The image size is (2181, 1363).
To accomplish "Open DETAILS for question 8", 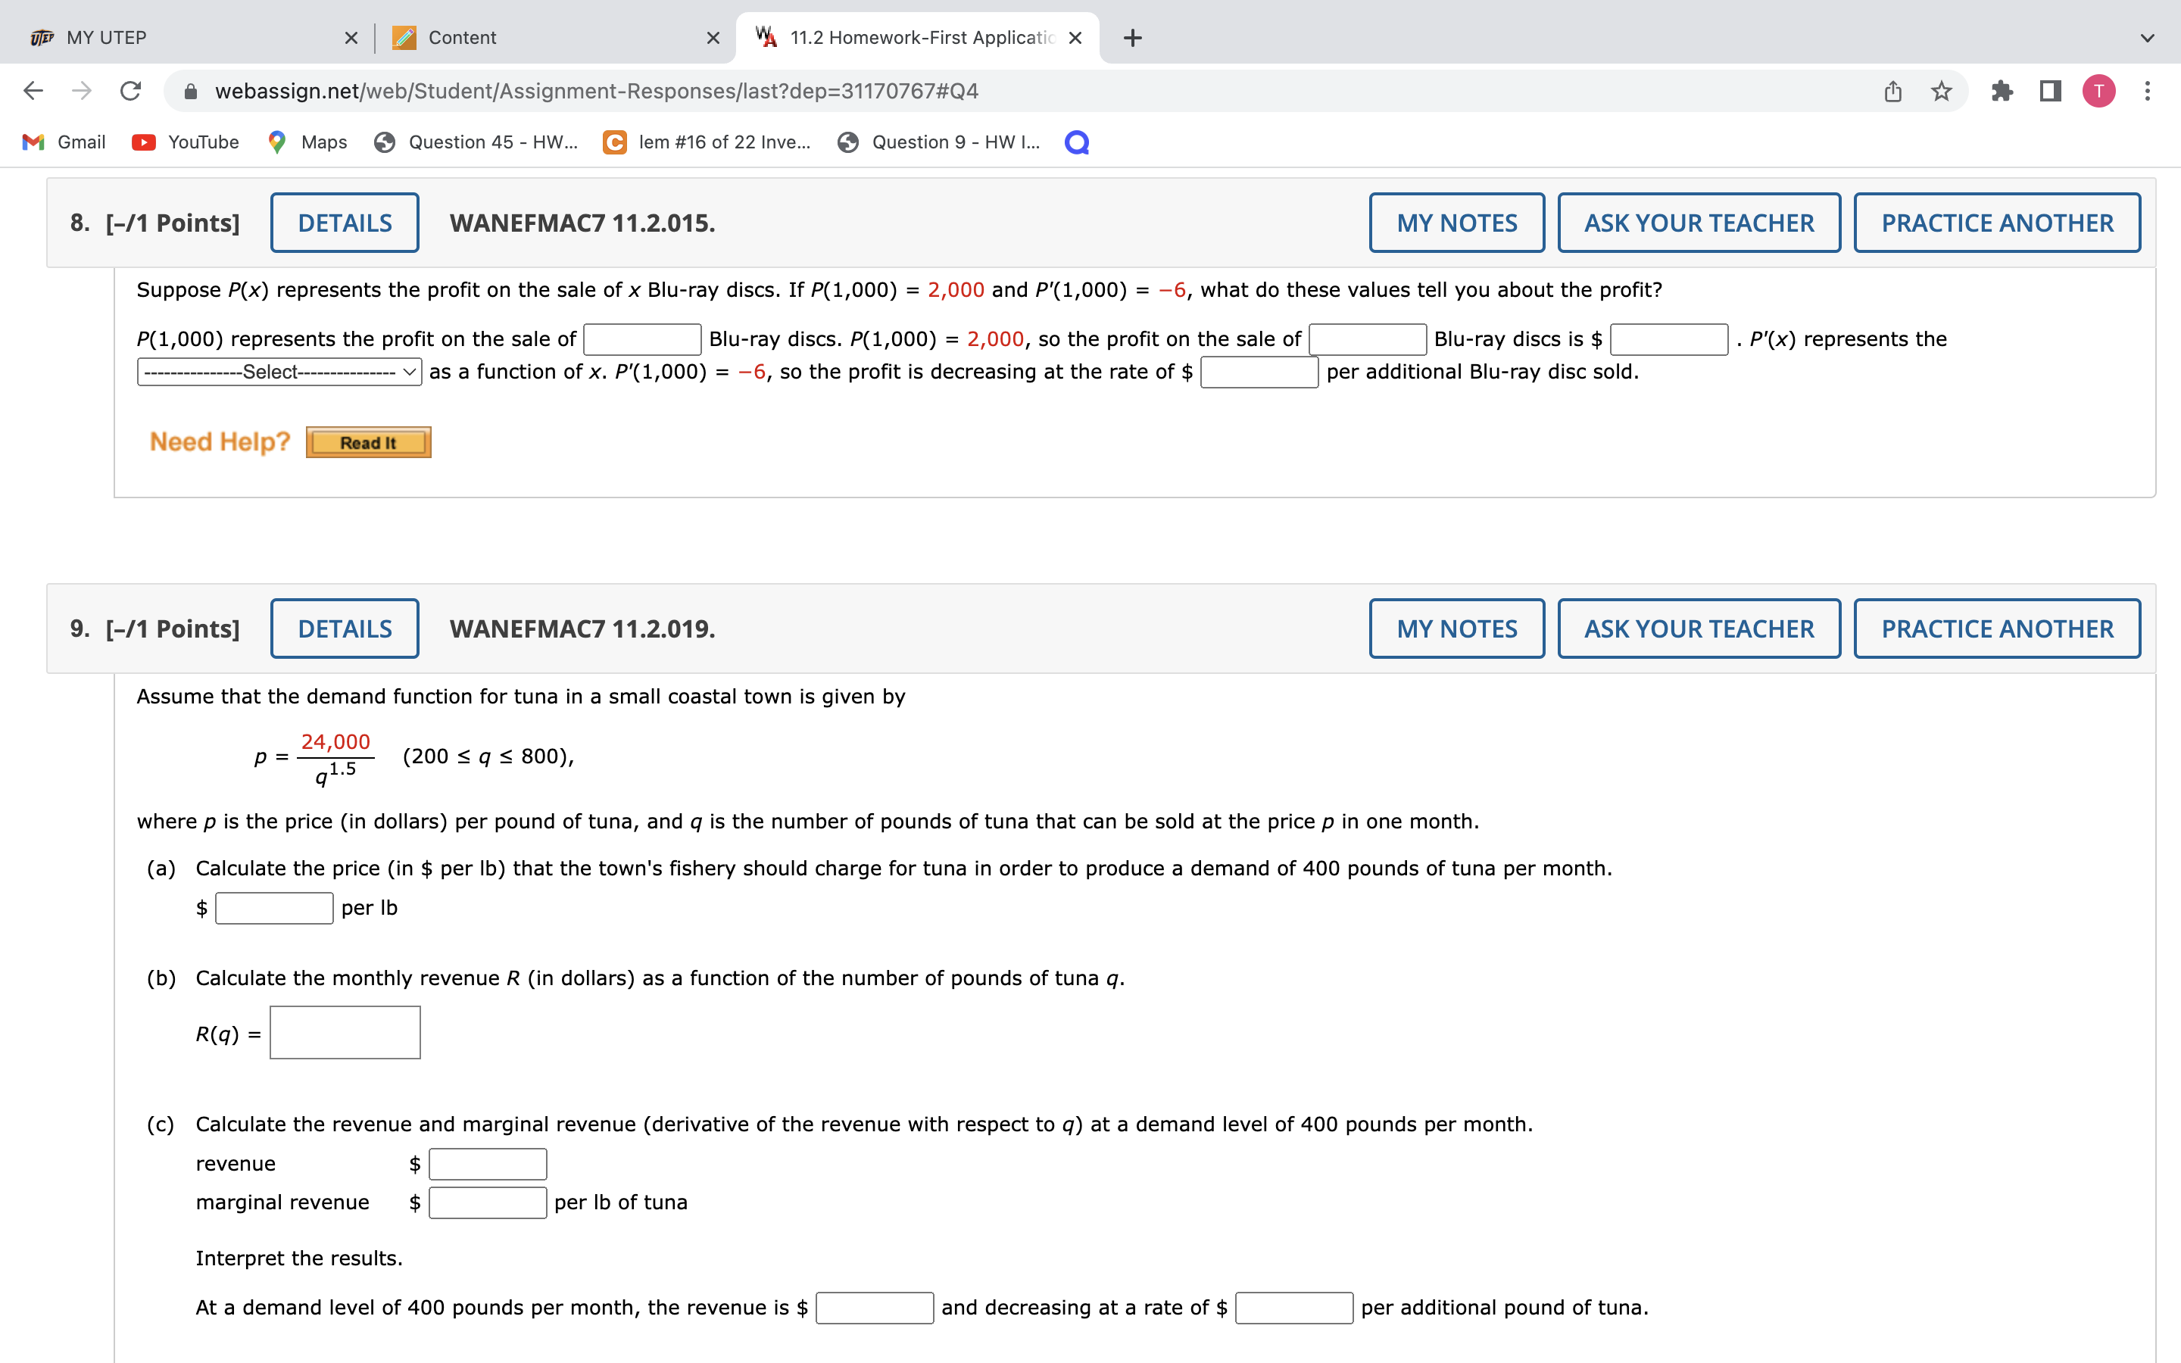I will [345, 223].
